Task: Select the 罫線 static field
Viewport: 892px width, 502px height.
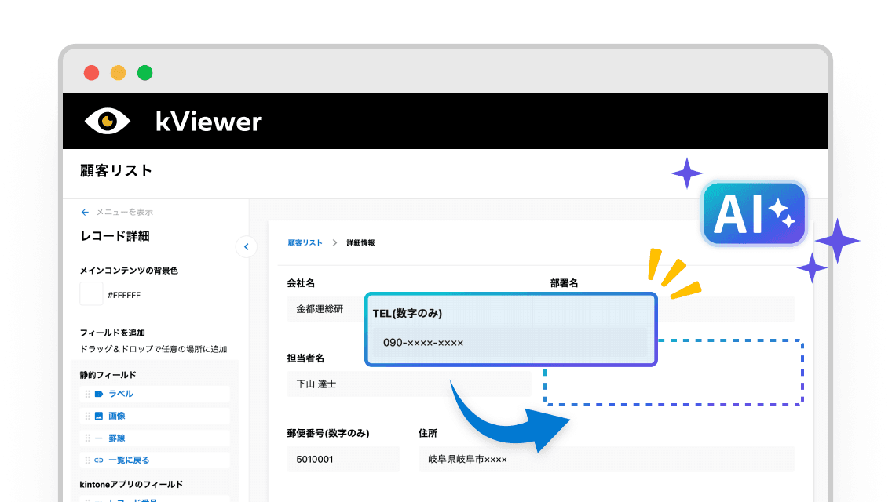Action: [x=155, y=438]
